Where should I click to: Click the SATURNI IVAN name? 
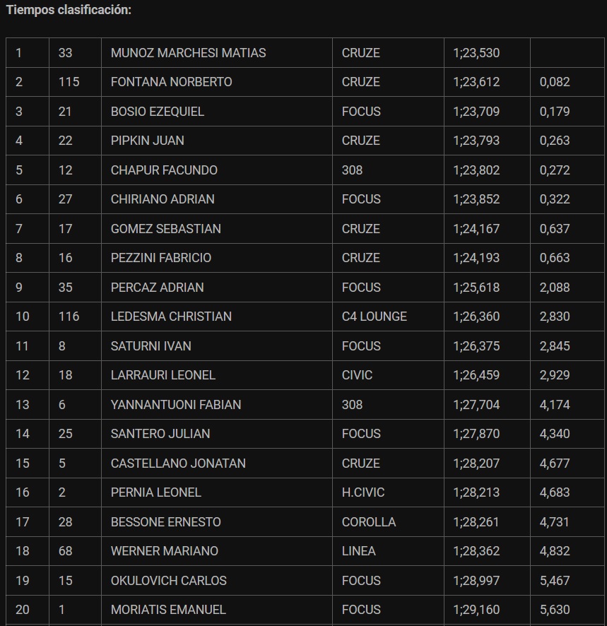(151, 346)
